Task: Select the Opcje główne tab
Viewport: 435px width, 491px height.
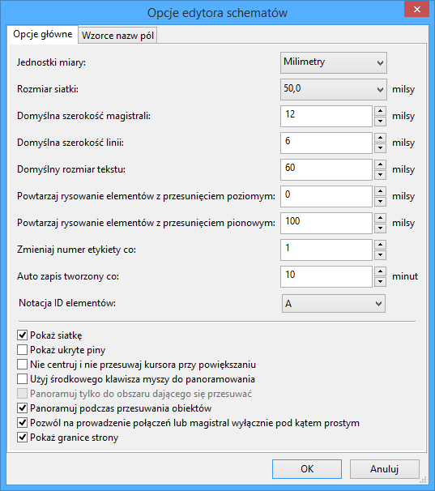Action: (x=43, y=34)
